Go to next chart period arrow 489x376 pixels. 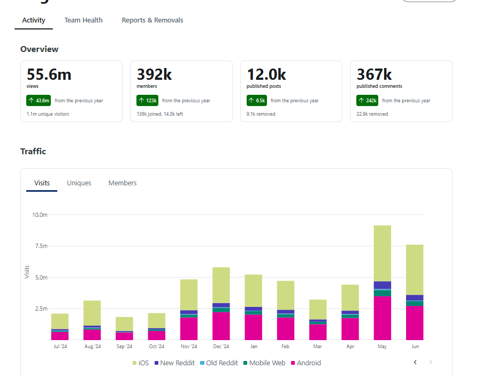tap(431, 362)
